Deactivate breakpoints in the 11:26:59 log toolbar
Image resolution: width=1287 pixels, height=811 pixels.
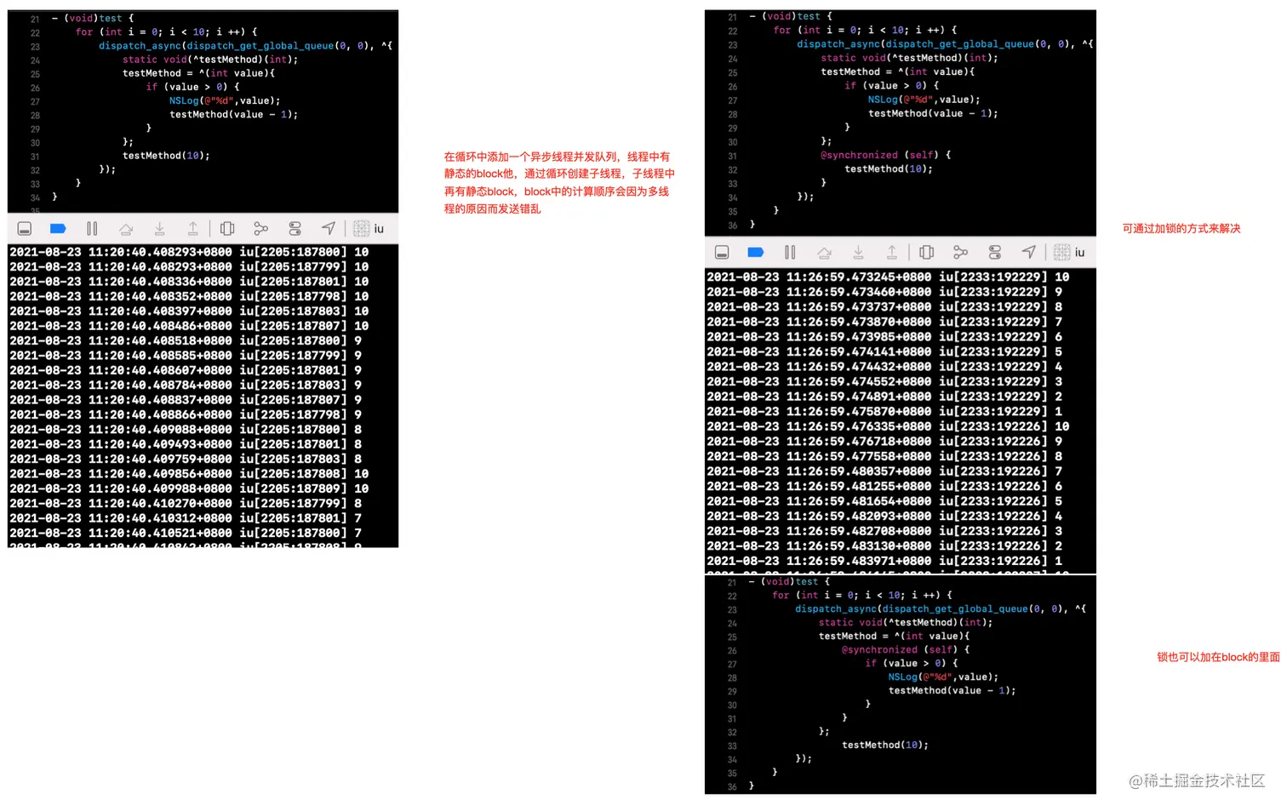click(756, 253)
